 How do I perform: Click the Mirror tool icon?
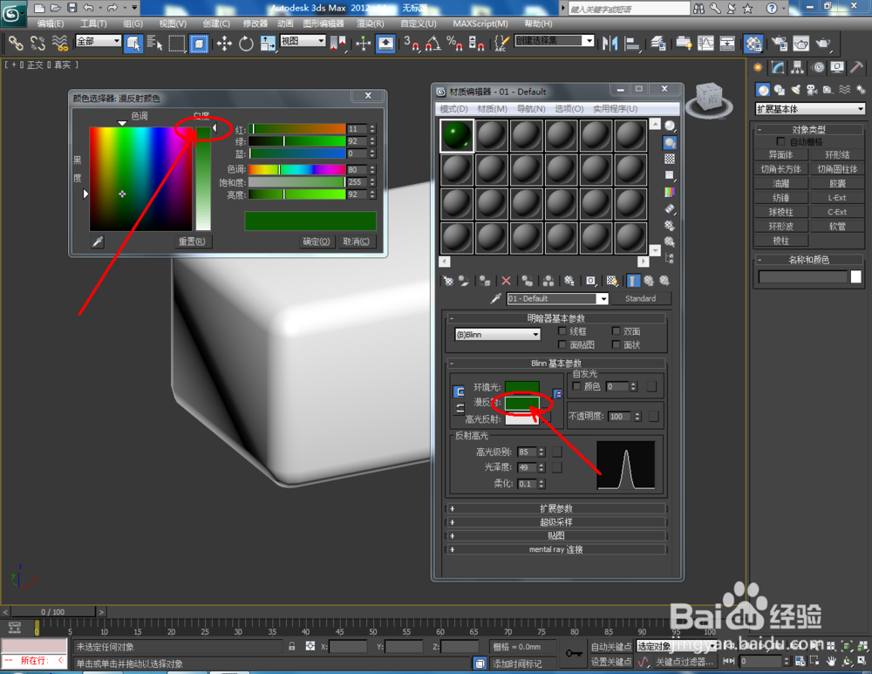610,43
